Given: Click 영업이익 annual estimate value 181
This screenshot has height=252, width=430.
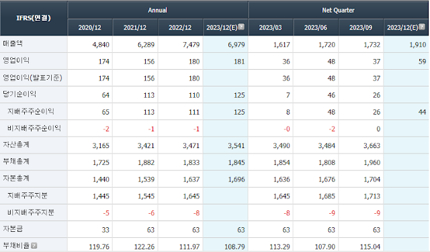Looking at the screenshot, I should click(239, 62).
